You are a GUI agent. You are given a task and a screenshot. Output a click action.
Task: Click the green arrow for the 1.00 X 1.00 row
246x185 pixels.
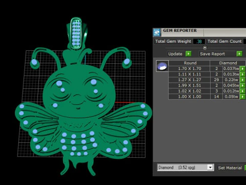(242, 97)
